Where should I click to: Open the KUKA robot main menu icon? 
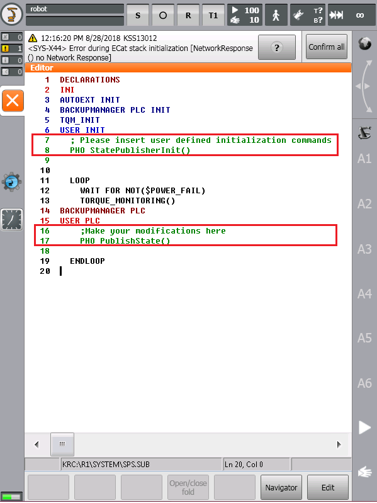tap(12, 14)
